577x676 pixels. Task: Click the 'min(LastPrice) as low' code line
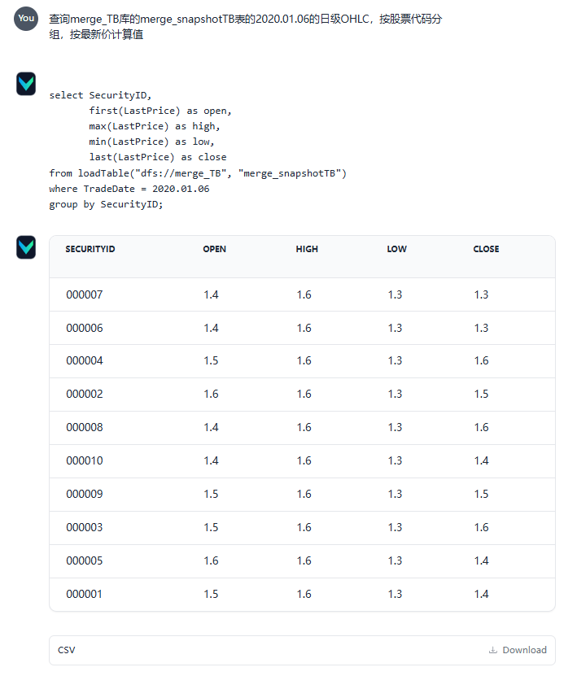tap(152, 142)
